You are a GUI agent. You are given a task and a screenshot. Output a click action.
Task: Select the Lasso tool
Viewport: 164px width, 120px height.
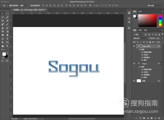click(x=3, y=17)
